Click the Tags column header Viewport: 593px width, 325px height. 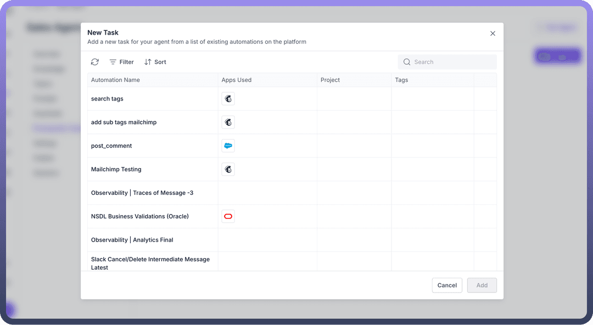tap(401, 80)
